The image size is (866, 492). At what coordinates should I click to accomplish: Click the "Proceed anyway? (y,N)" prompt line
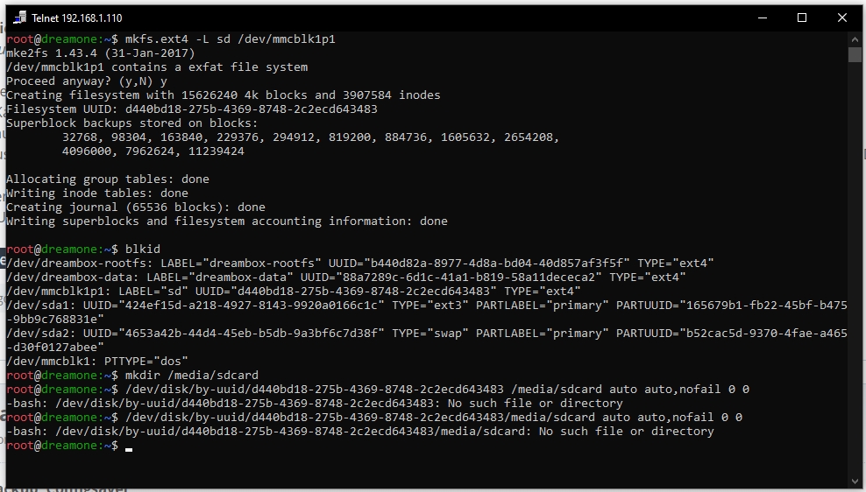87,81
